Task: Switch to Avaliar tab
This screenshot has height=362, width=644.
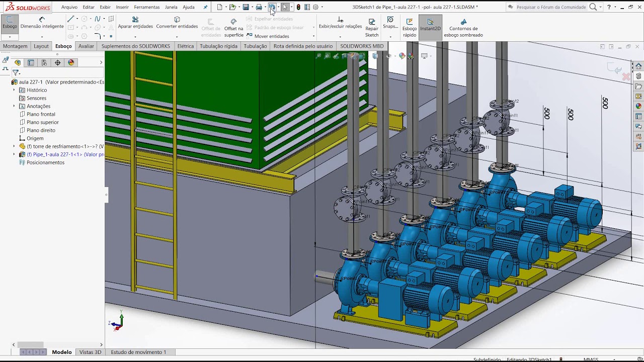Action: click(86, 46)
